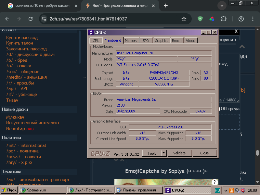The height and width of the screenshot is (195, 260).
Task: Open the colorful star extension icon
Action: click(212, 19)
